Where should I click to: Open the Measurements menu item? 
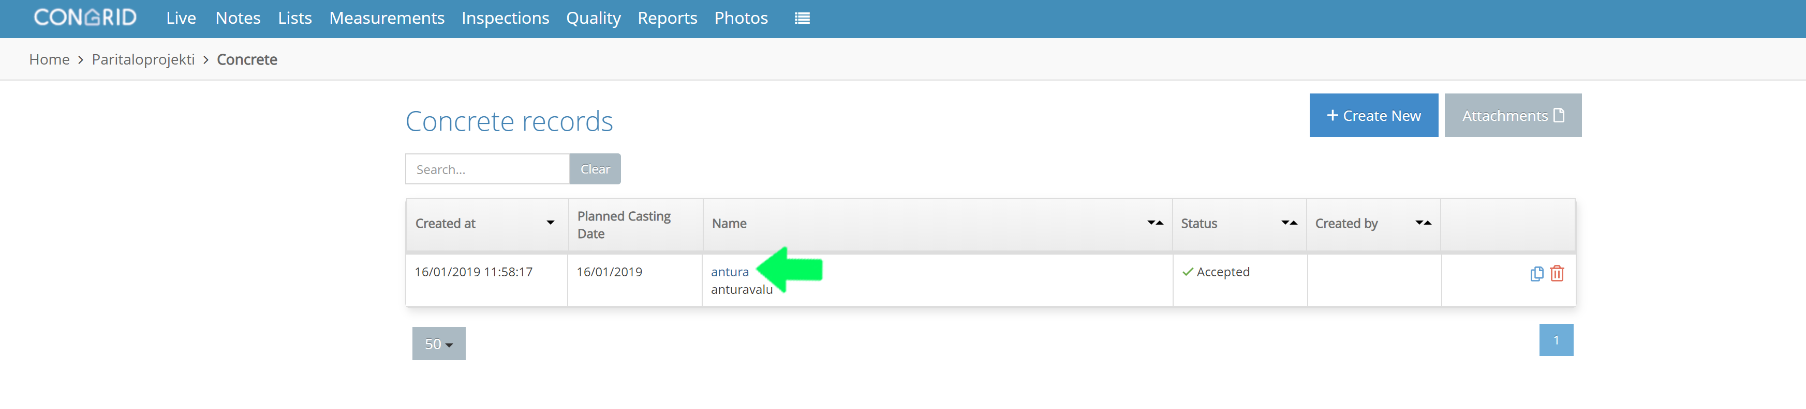click(387, 18)
